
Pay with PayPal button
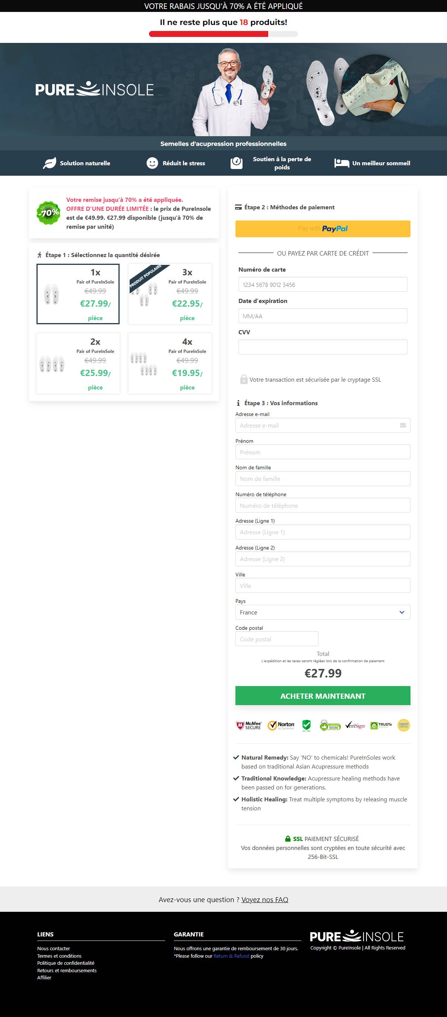click(x=323, y=229)
